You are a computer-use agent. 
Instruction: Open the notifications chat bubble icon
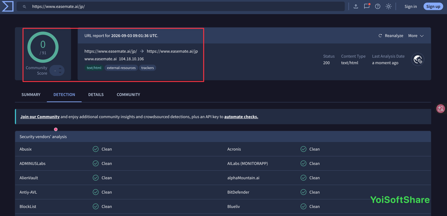367,6
